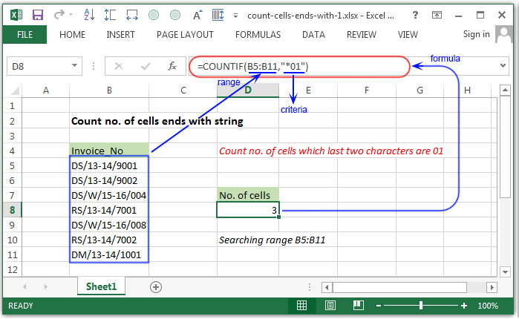Switch to Normal view in status bar
This screenshot has height=319, width=519.
click(x=301, y=305)
